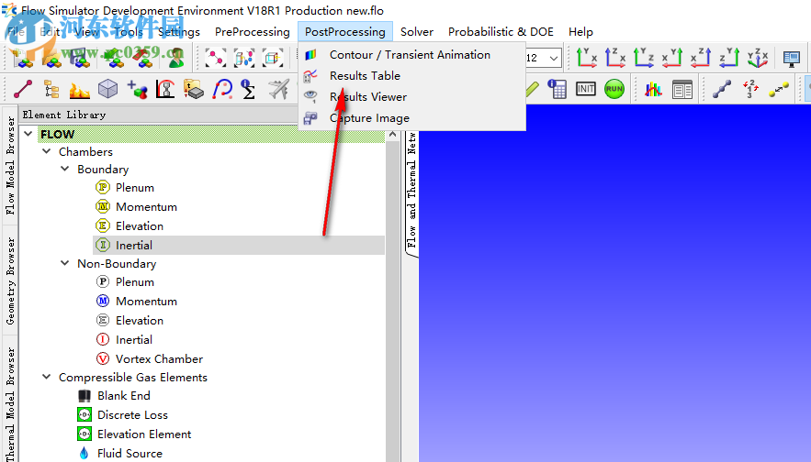This screenshot has width=811, height=462.
Task: Click the 3D cube icon
Action: point(107,89)
